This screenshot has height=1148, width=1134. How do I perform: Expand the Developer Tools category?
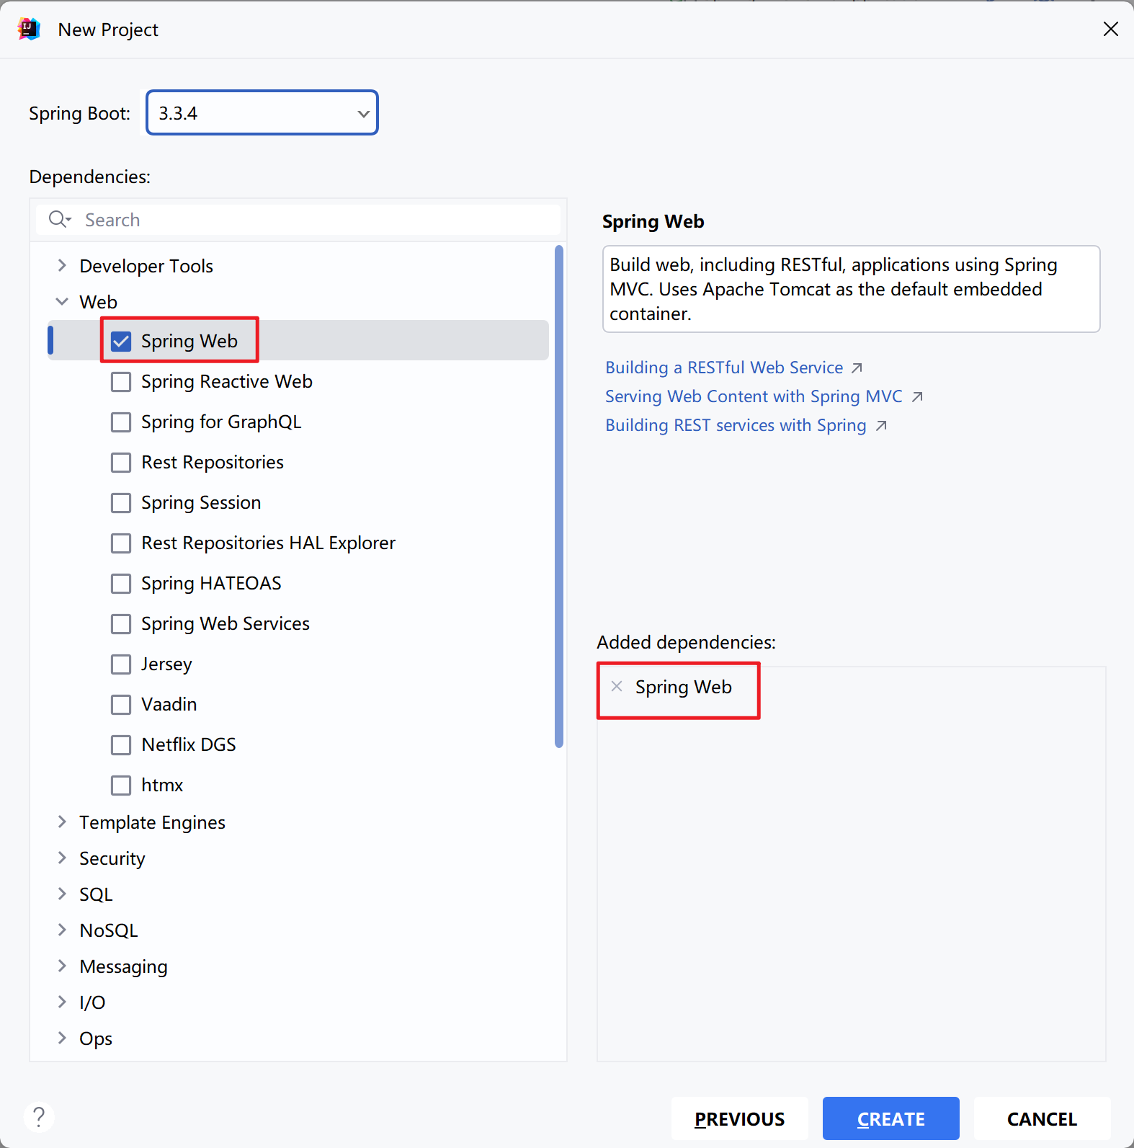click(x=62, y=265)
